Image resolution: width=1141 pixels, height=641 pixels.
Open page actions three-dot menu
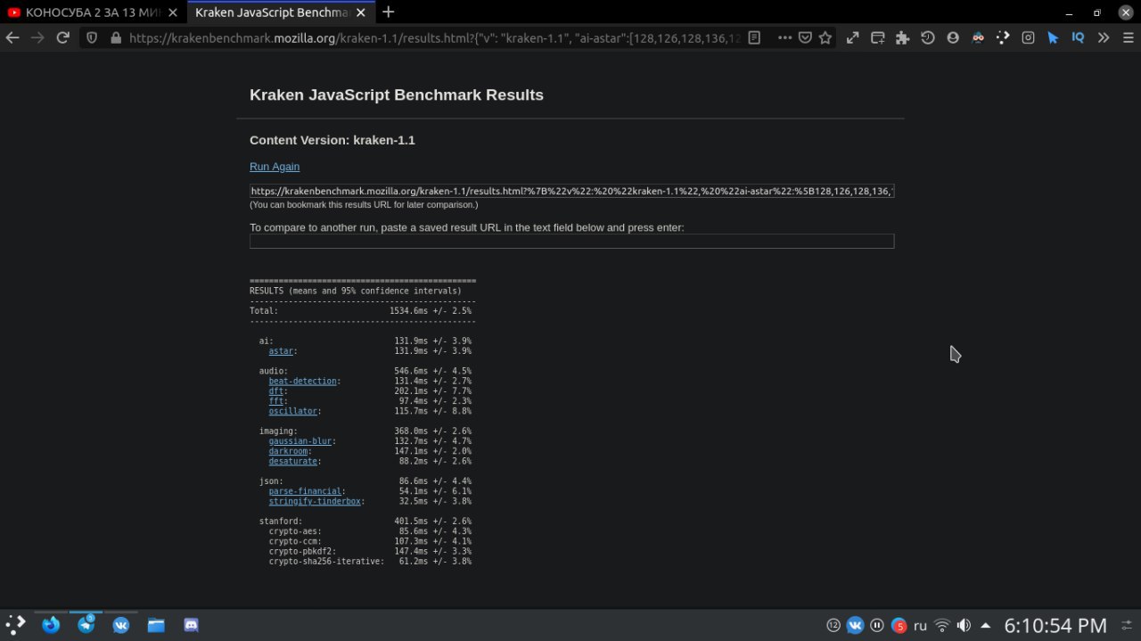(x=784, y=38)
